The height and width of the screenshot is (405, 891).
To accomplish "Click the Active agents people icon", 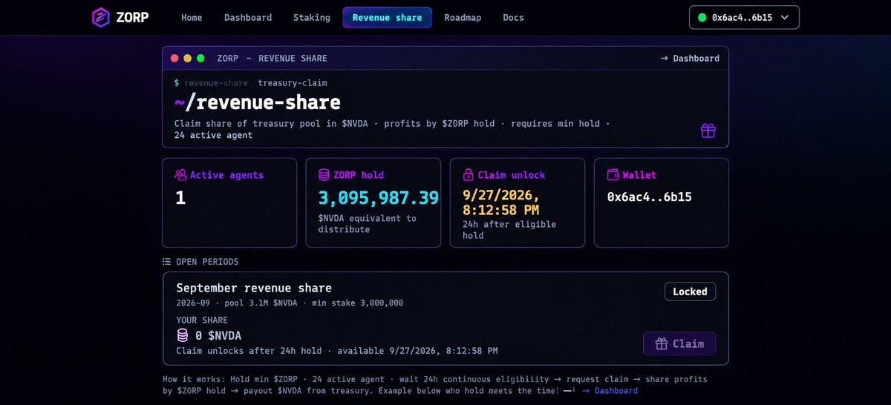I will 180,175.
